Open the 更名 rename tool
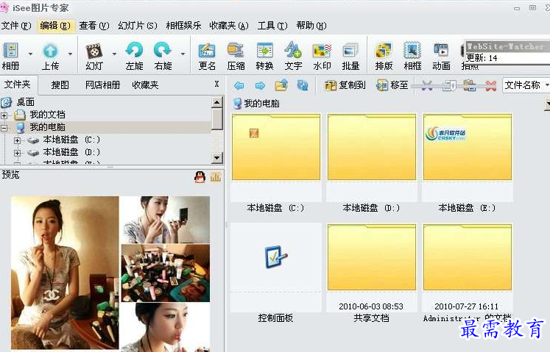 point(207,56)
